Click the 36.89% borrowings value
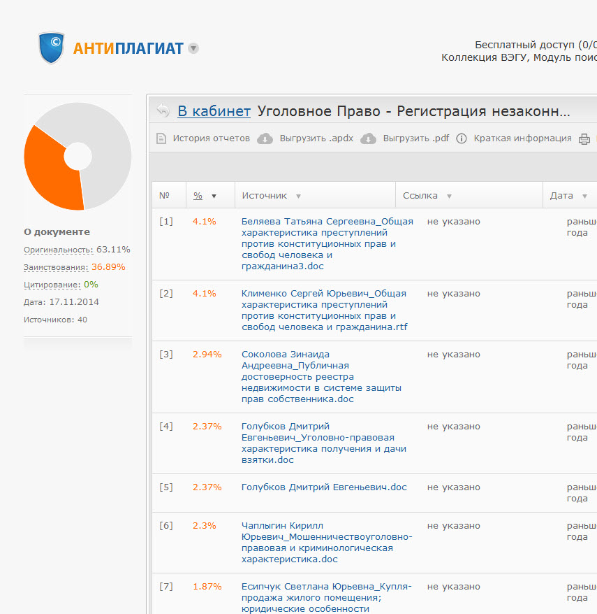This screenshot has height=614, width=597. [x=108, y=267]
